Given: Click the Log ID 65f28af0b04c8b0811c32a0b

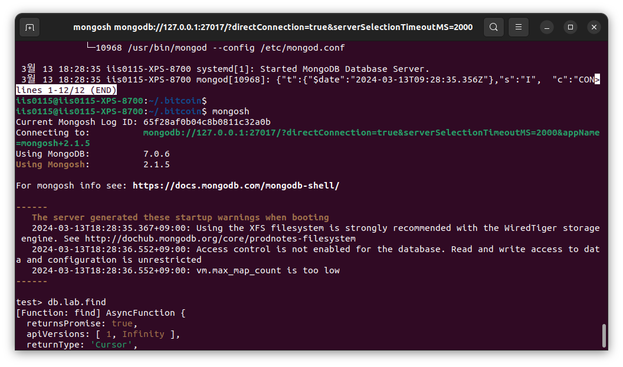Looking at the screenshot, I should pos(206,122).
